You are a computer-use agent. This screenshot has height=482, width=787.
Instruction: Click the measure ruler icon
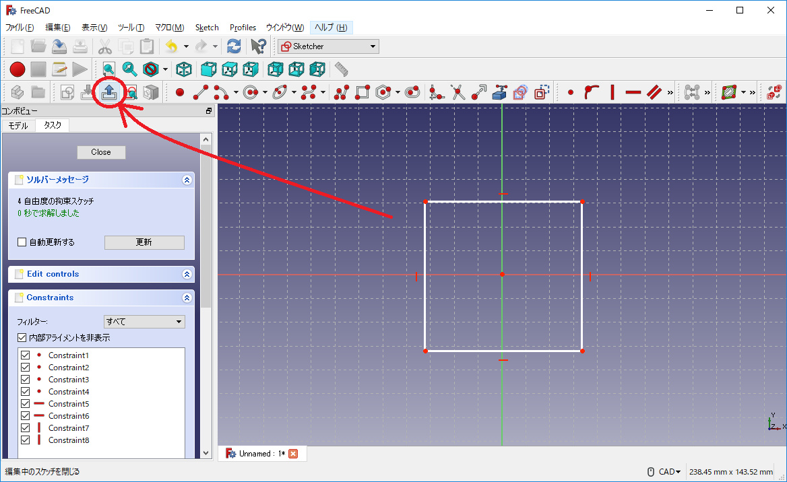[342, 69]
